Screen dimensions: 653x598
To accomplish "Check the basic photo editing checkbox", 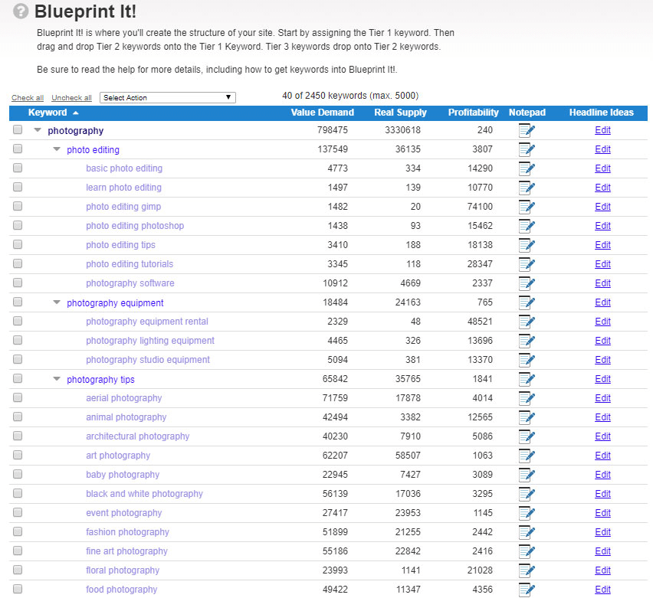I will pyautogui.click(x=18, y=168).
